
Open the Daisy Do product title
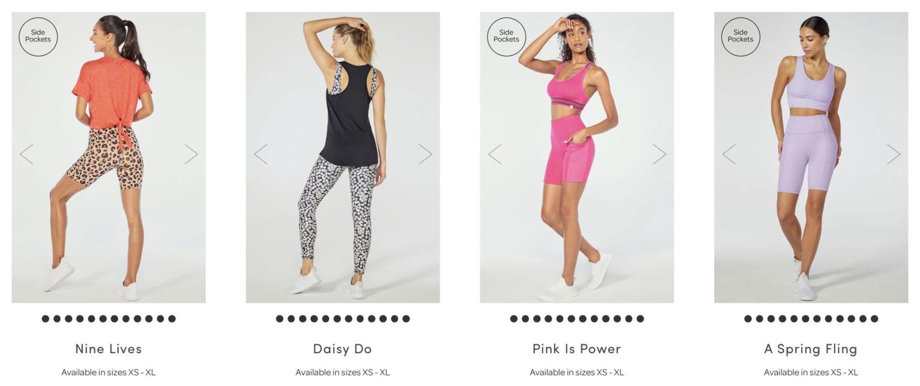point(342,349)
